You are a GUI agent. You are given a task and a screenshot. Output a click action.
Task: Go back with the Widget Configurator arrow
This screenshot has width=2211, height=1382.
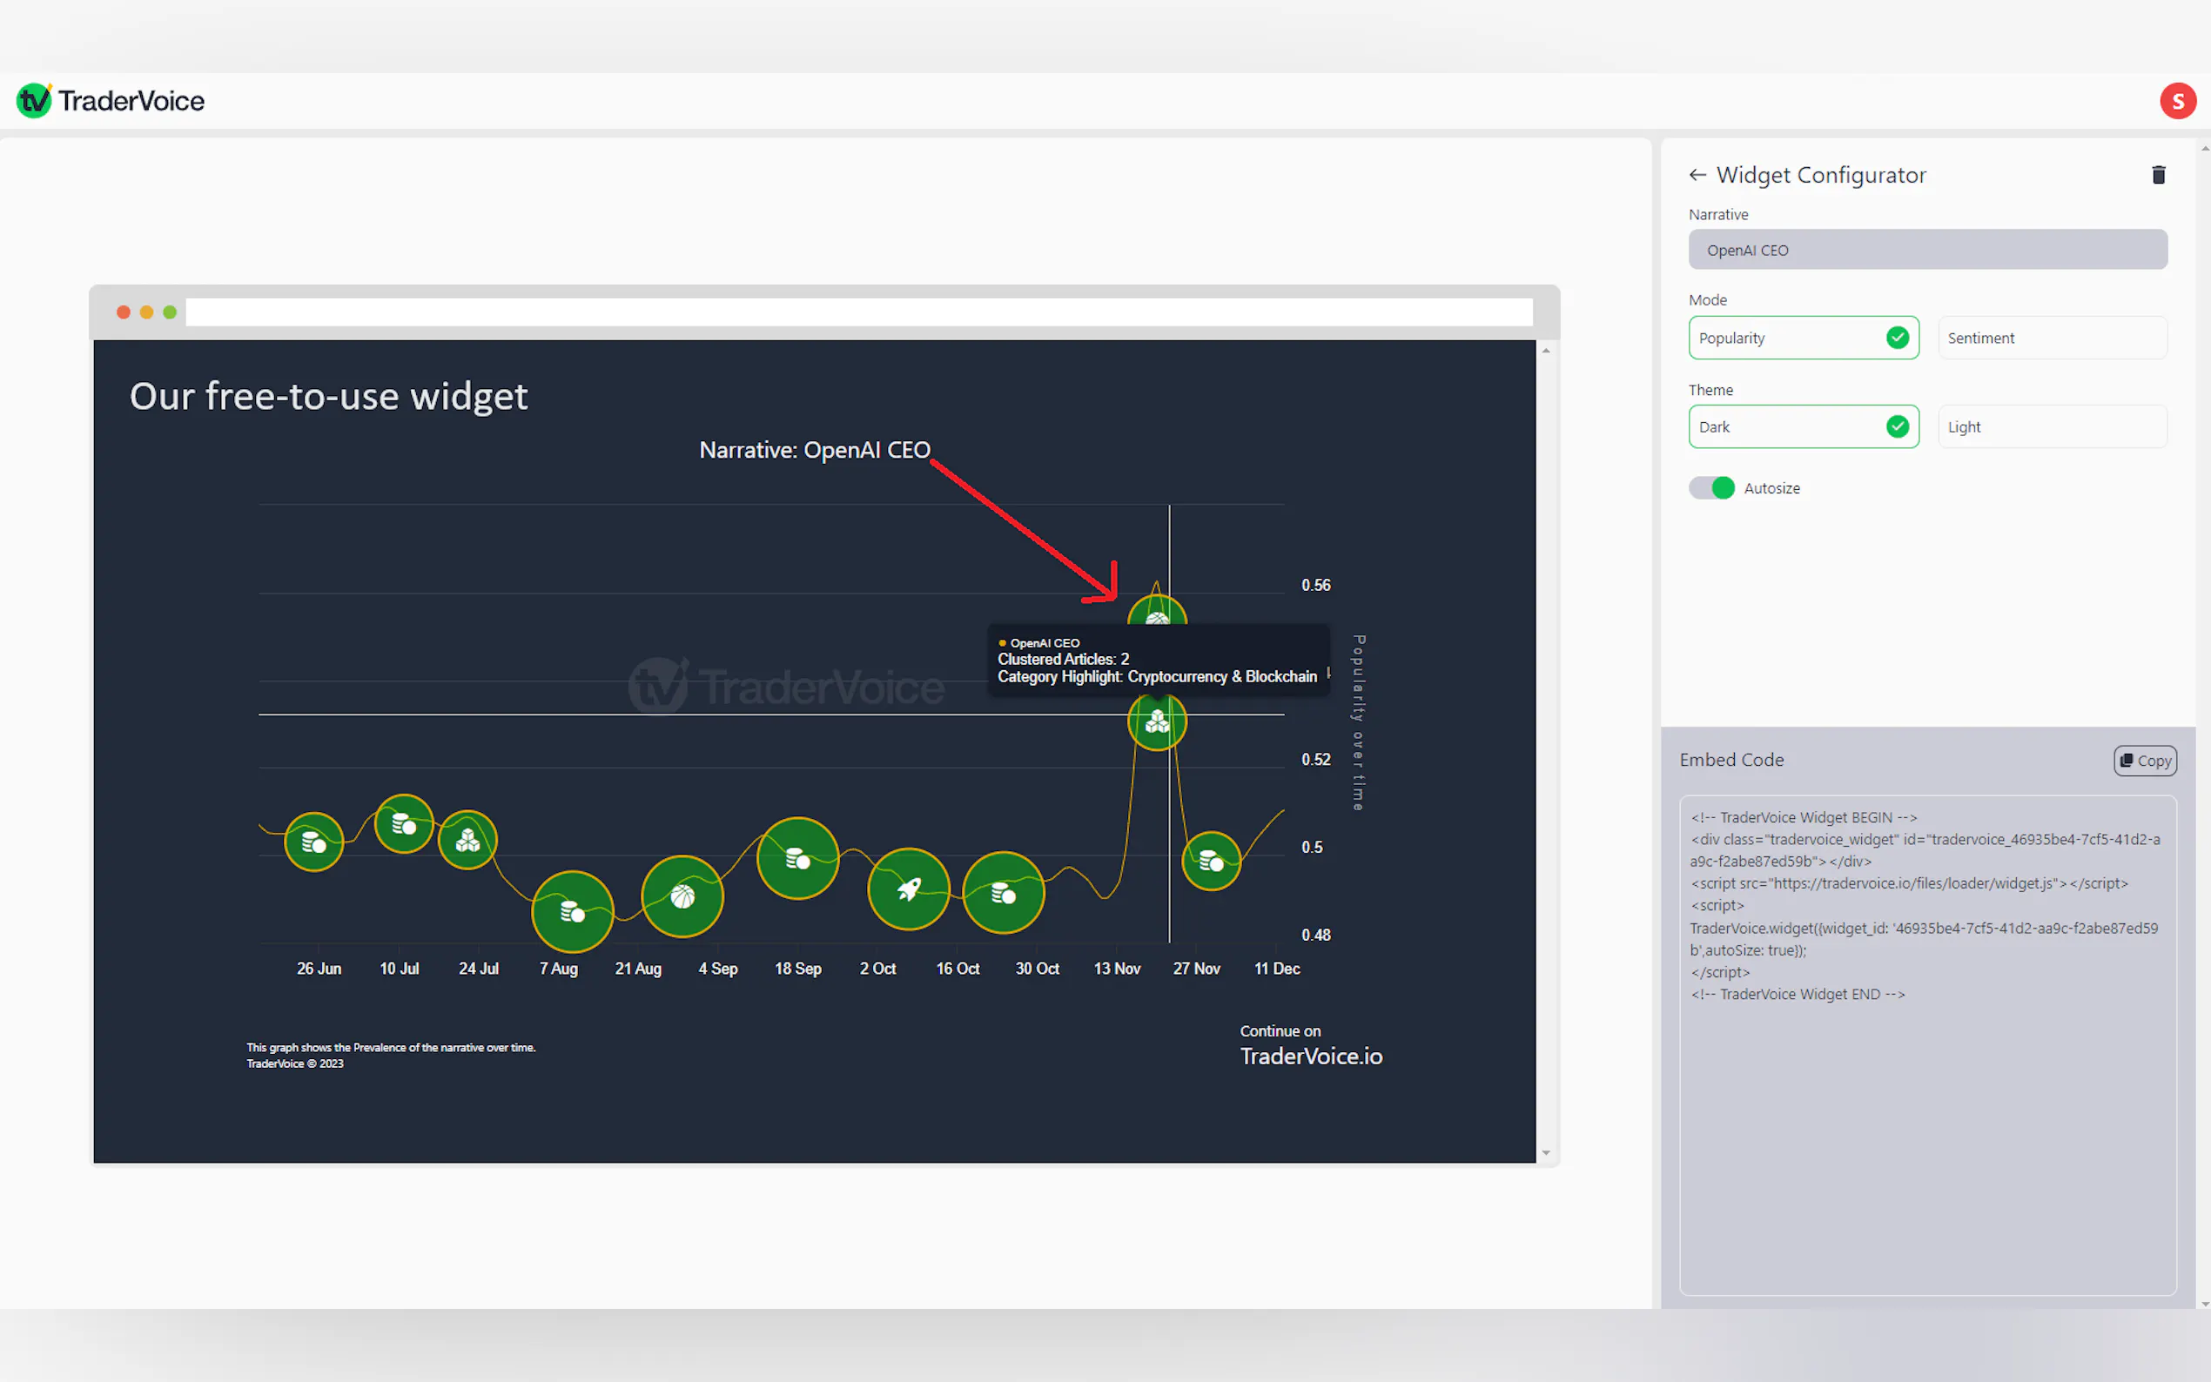(x=1697, y=175)
